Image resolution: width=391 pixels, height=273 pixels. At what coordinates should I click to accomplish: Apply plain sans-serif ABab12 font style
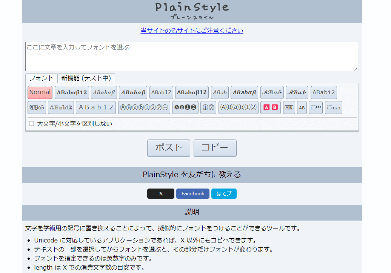161,92
